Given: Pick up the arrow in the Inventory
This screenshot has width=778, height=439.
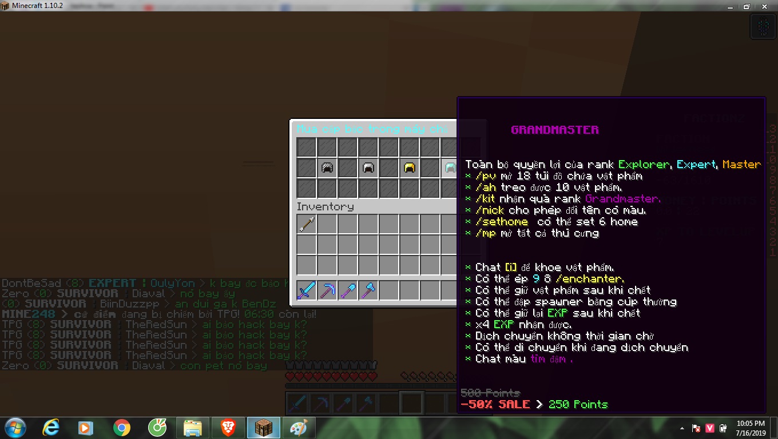Looking at the screenshot, I should click(x=307, y=224).
